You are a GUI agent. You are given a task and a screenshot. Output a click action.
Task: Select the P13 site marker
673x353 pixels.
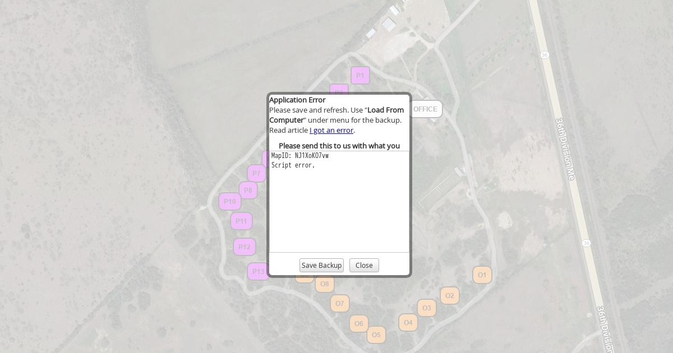(x=258, y=272)
